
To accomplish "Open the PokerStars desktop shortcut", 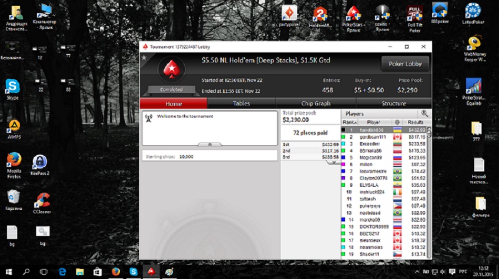I will click(354, 19).
